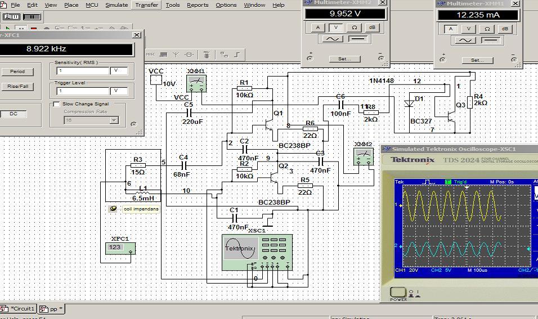Enable Slow Change Signal checkbox
This screenshot has height=319, width=538.
pos(56,104)
